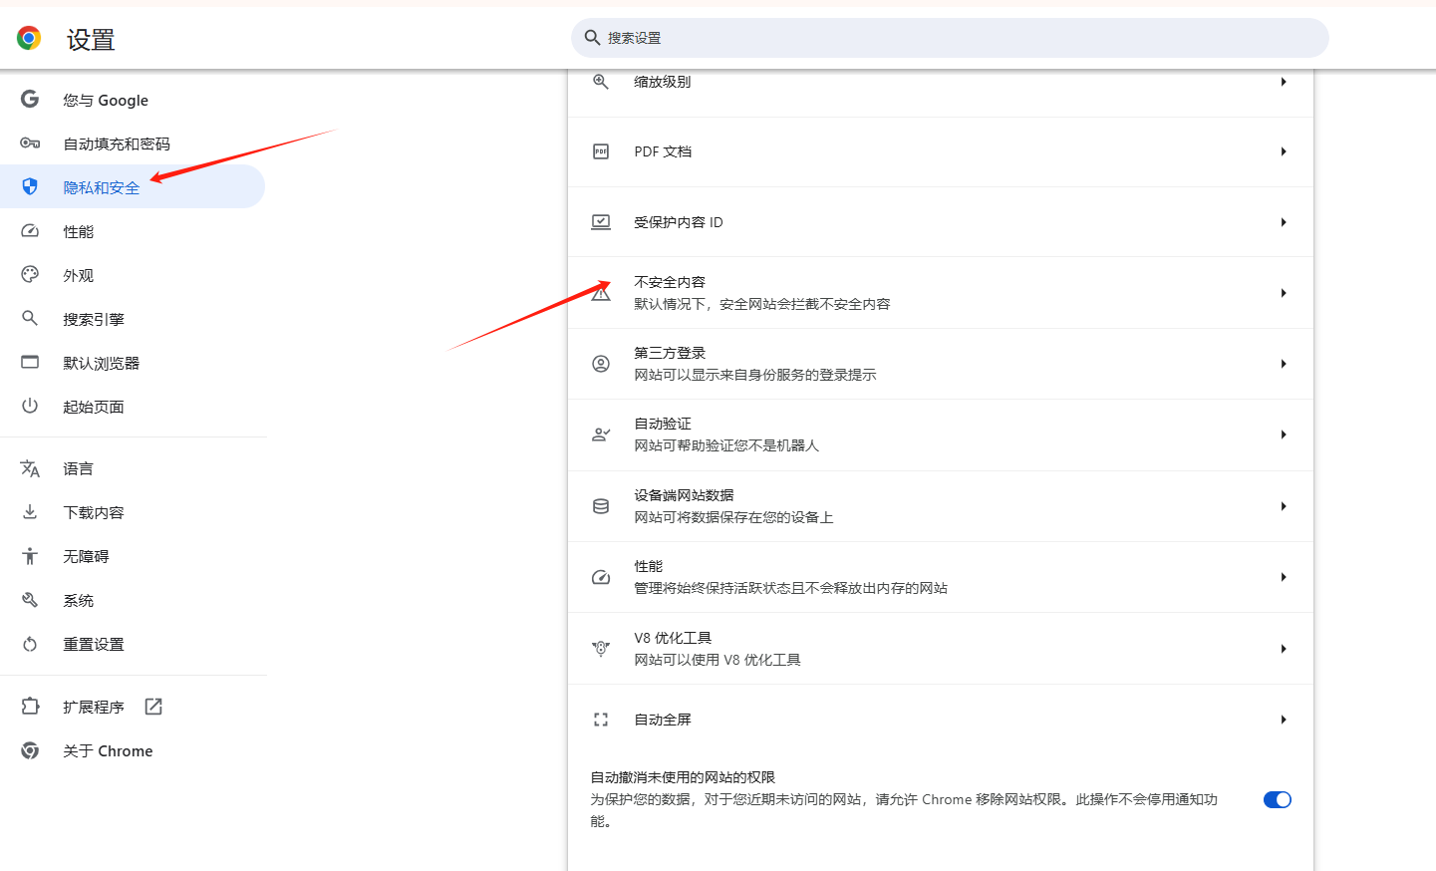Expand the 第三方登录 row arrow
Image resolution: width=1436 pixels, height=871 pixels.
[1284, 364]
